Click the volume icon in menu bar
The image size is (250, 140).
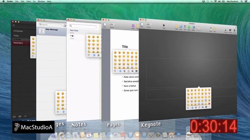219,1
